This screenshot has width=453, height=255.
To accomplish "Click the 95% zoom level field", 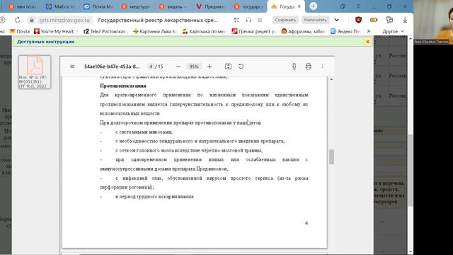I will [x=194, y=67].
